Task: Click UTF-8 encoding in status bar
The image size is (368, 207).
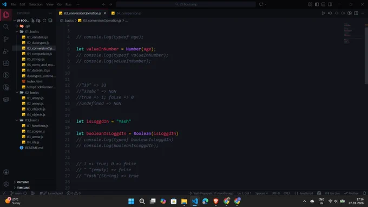Action: click(275, 193)
